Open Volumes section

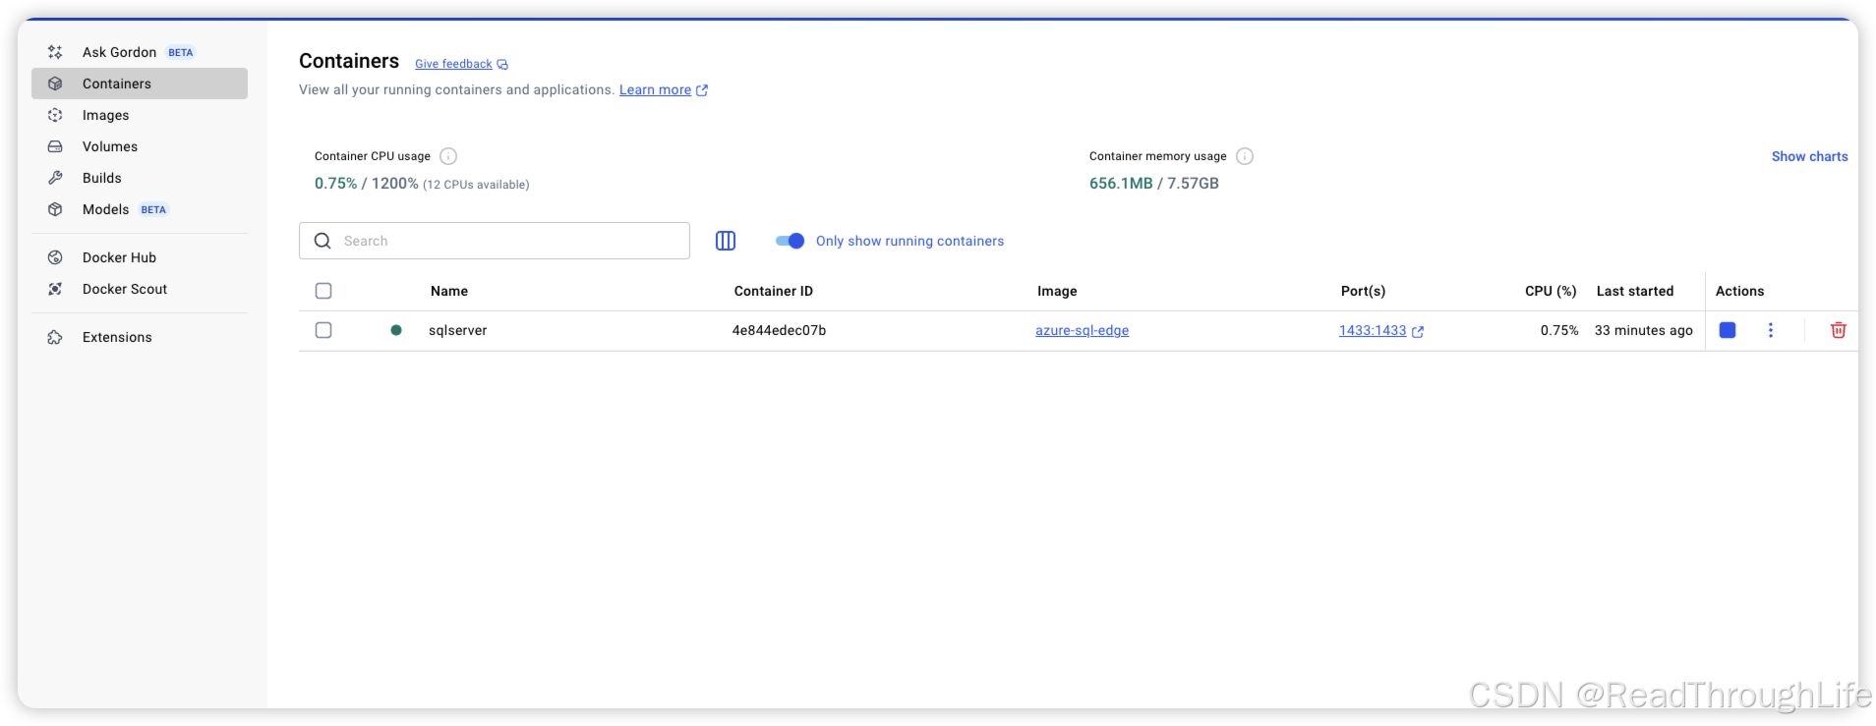[x=139, y=146]
